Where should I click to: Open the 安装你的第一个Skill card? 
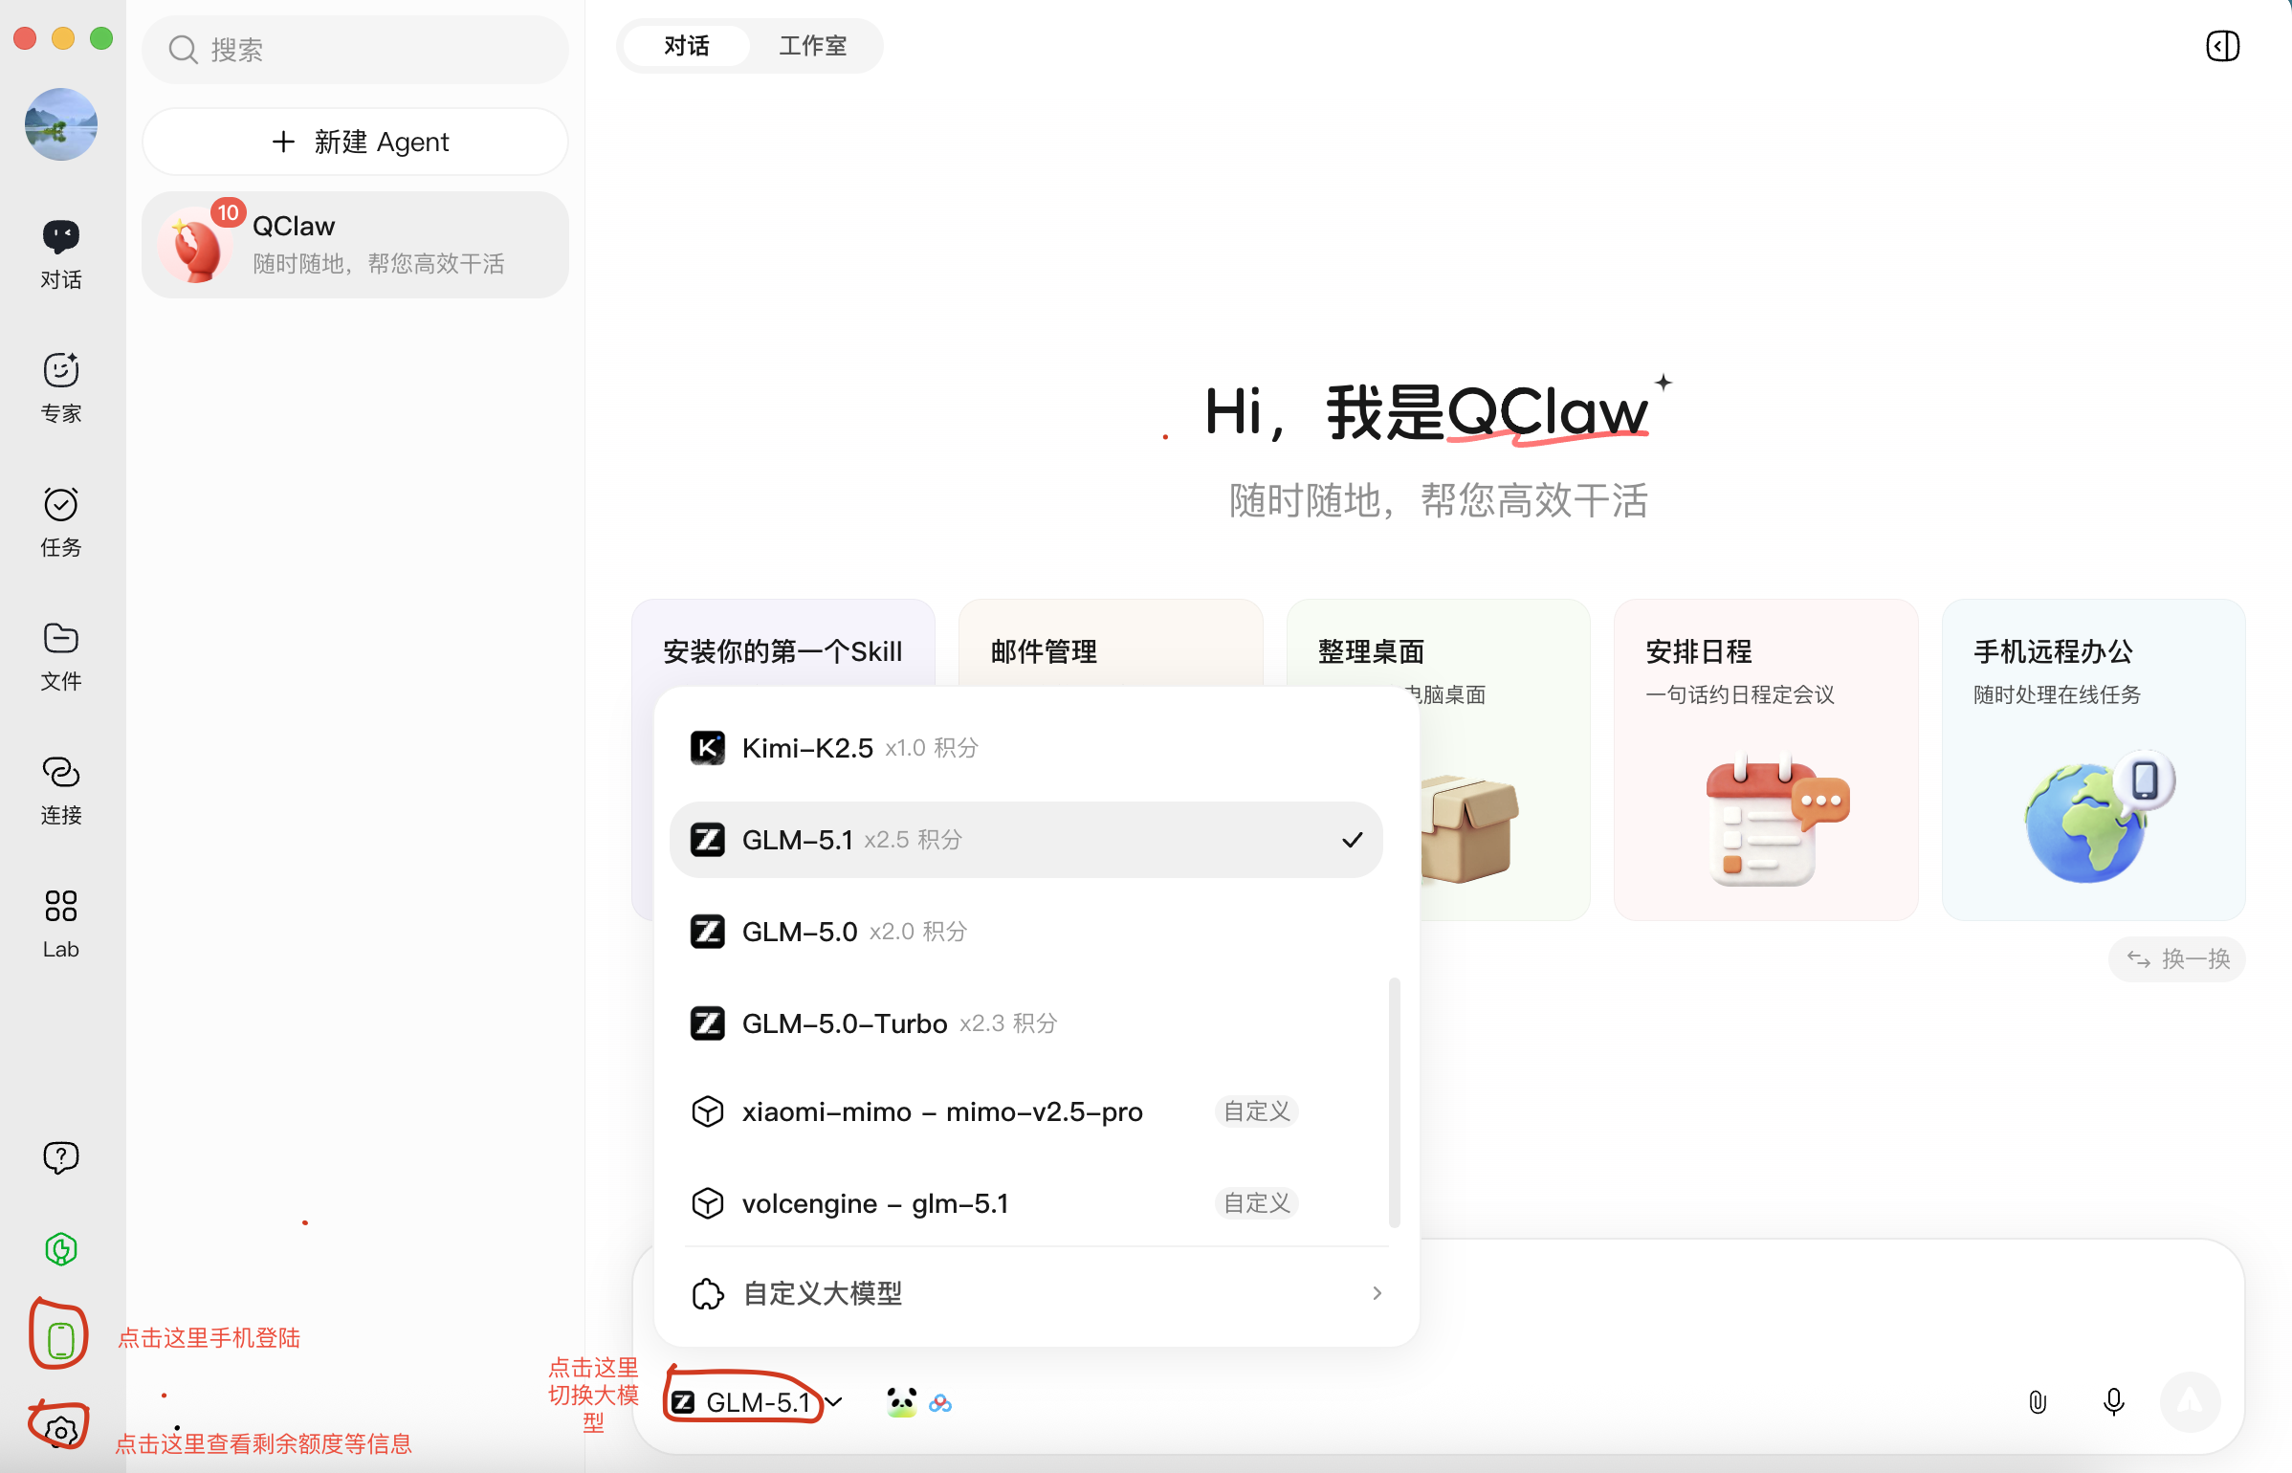tap(782, 641)
